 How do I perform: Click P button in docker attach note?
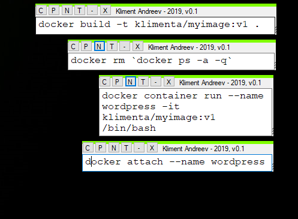(x=100, y=148)
